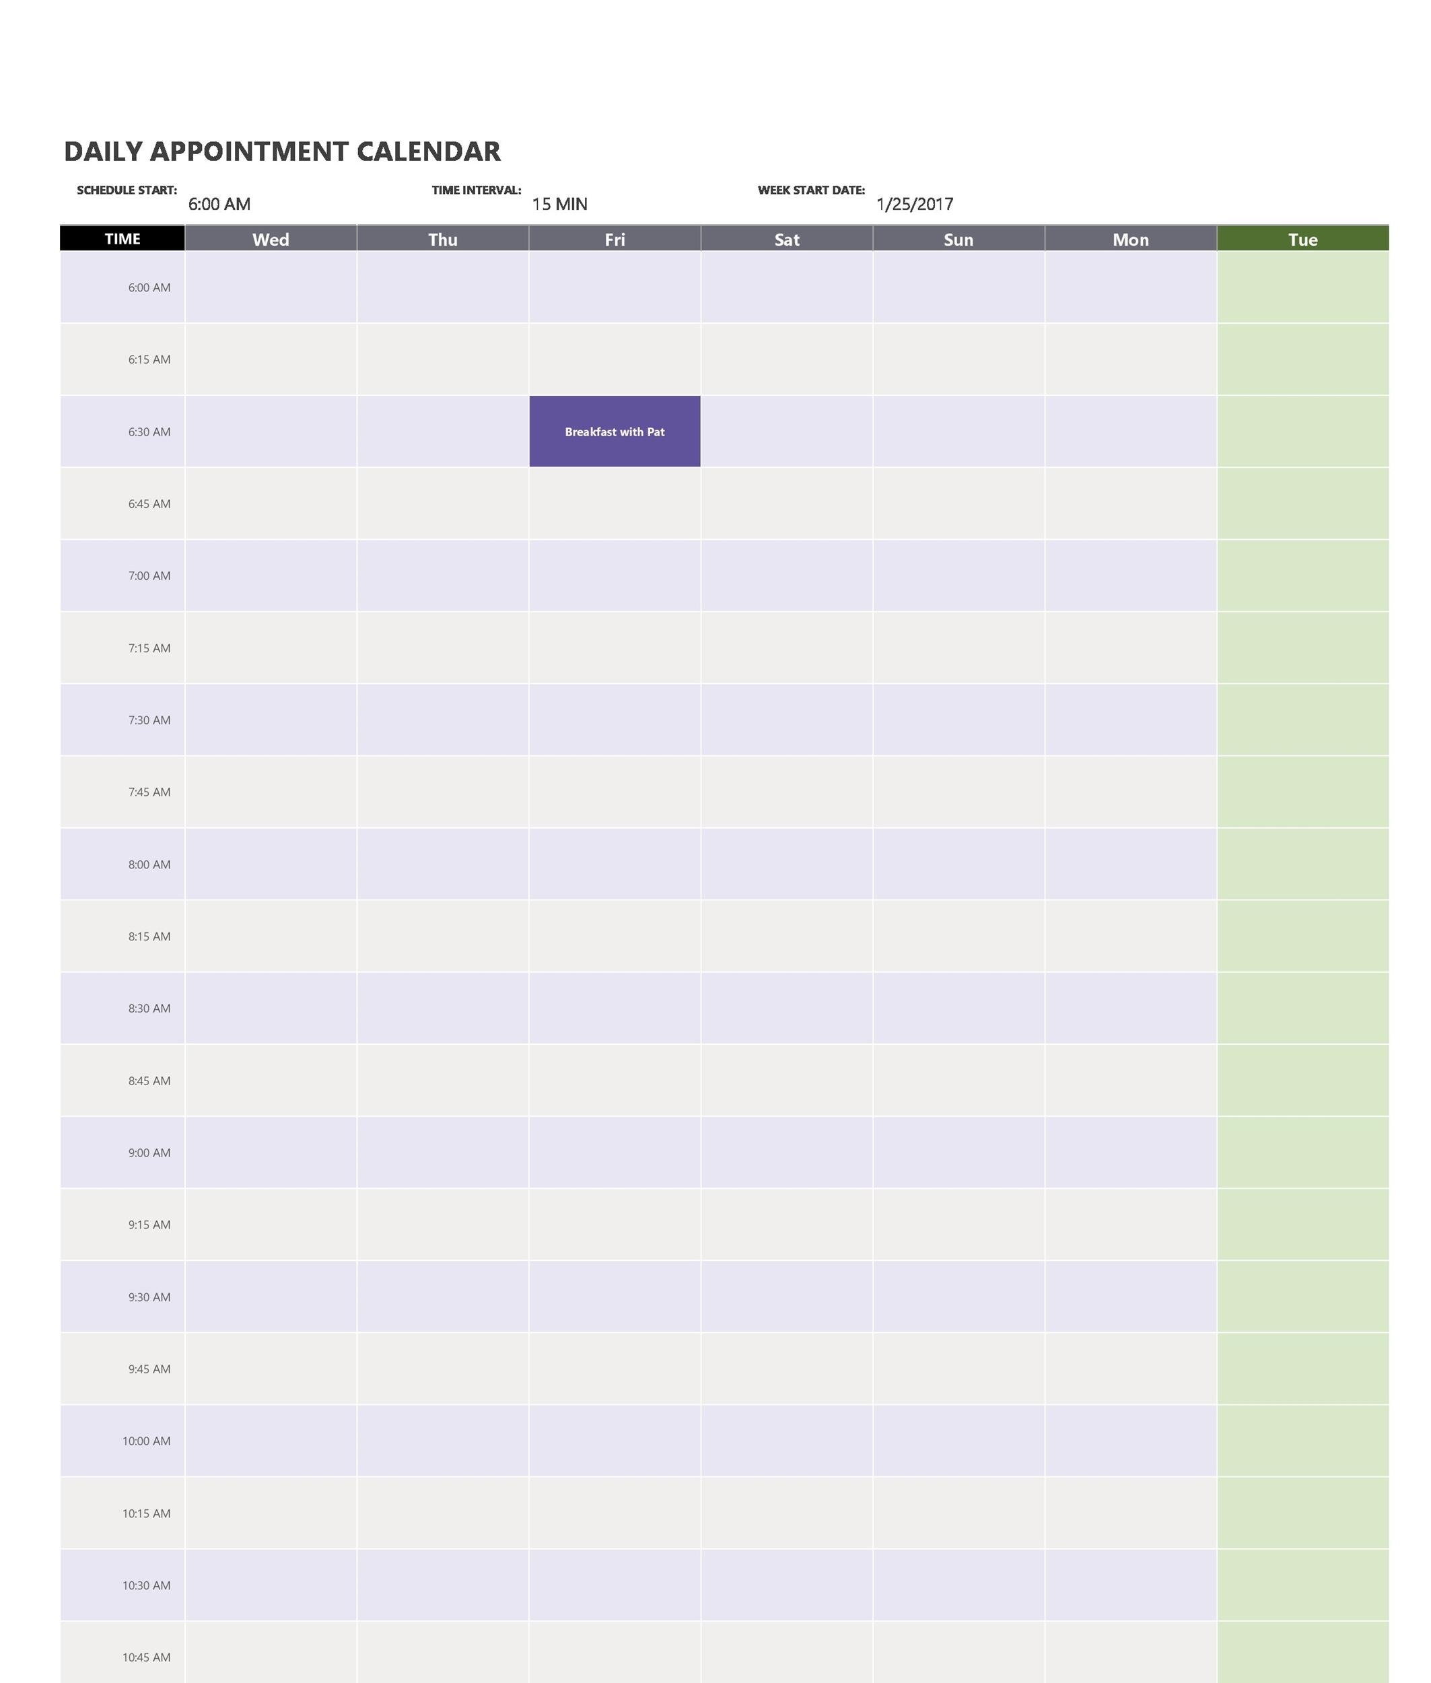1431x1683 pixels.
Task: Click the Schedule Start time input field
Action: (x=221, y=203)
